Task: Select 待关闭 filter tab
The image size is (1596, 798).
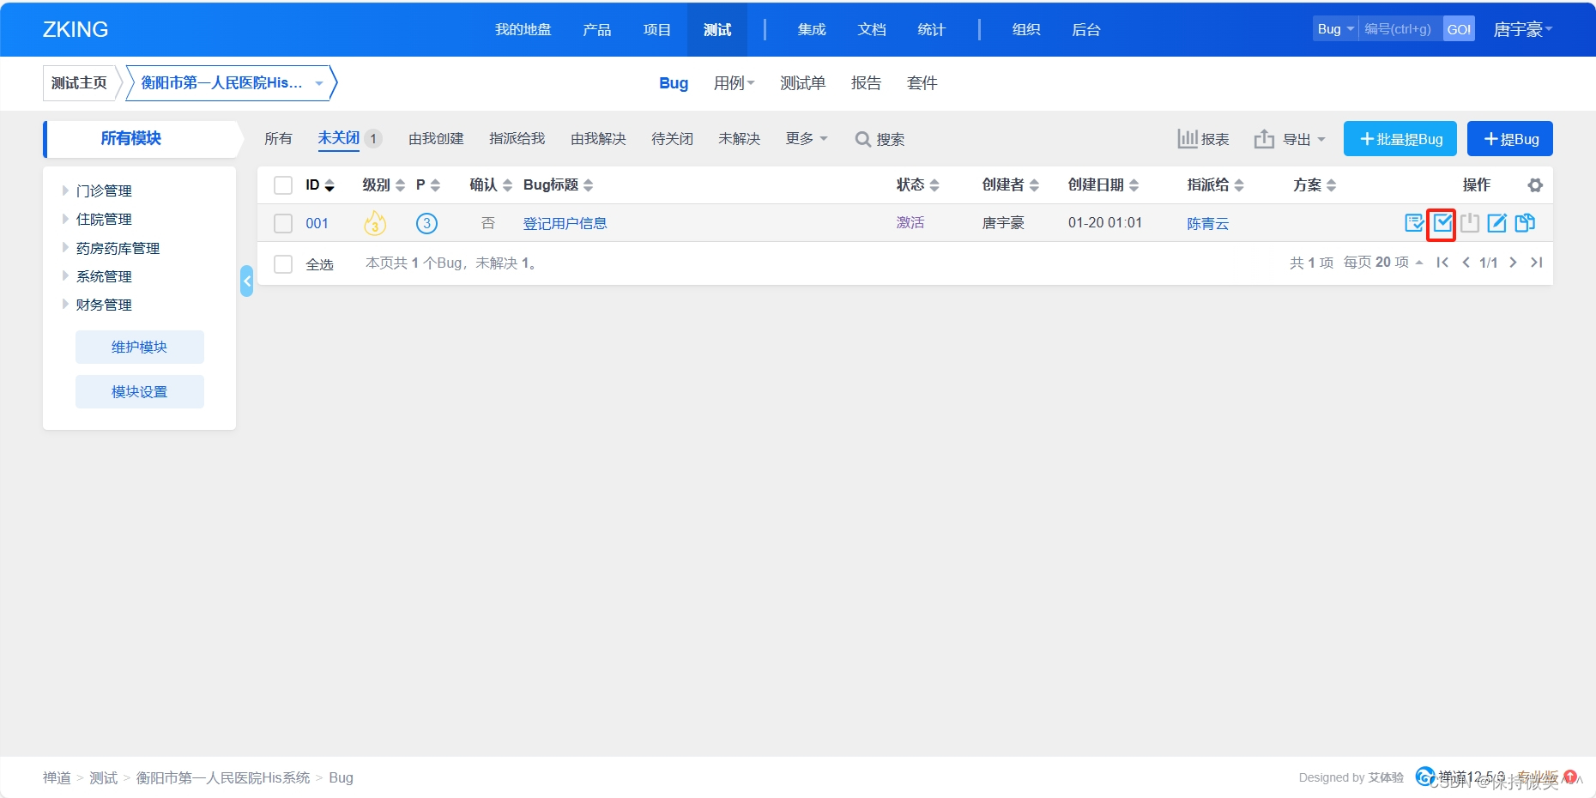Action: point(673,139)
